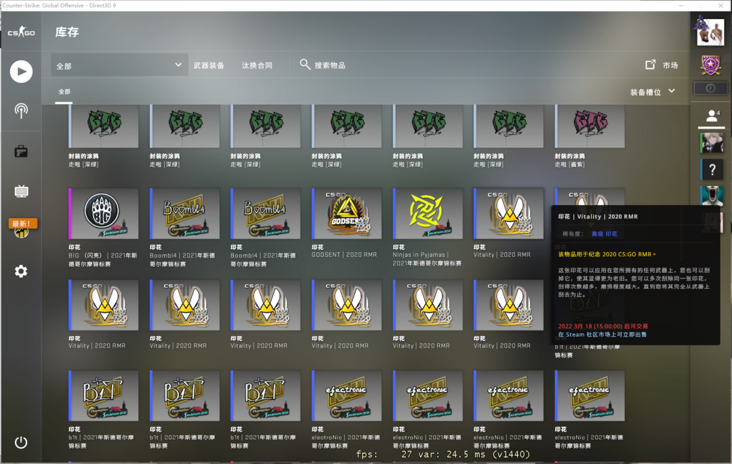
Task: Switch to 武器装备 tab
Action: [209, 65]
